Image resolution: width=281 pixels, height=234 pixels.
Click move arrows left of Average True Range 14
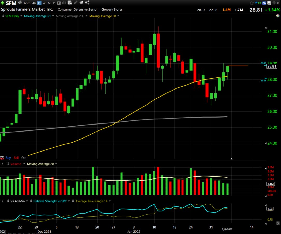(73, 201)
